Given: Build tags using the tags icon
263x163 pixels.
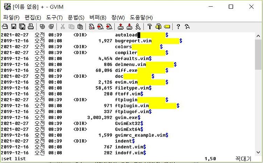Looking at the screenshot, I should pos(158,27).
